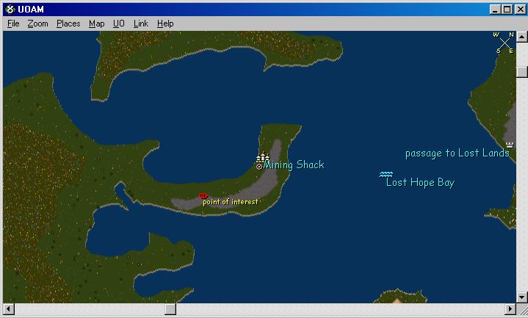The image size is (528, 318).
Task: Click the Mining Shack building icon
Action: pos(262,158)
